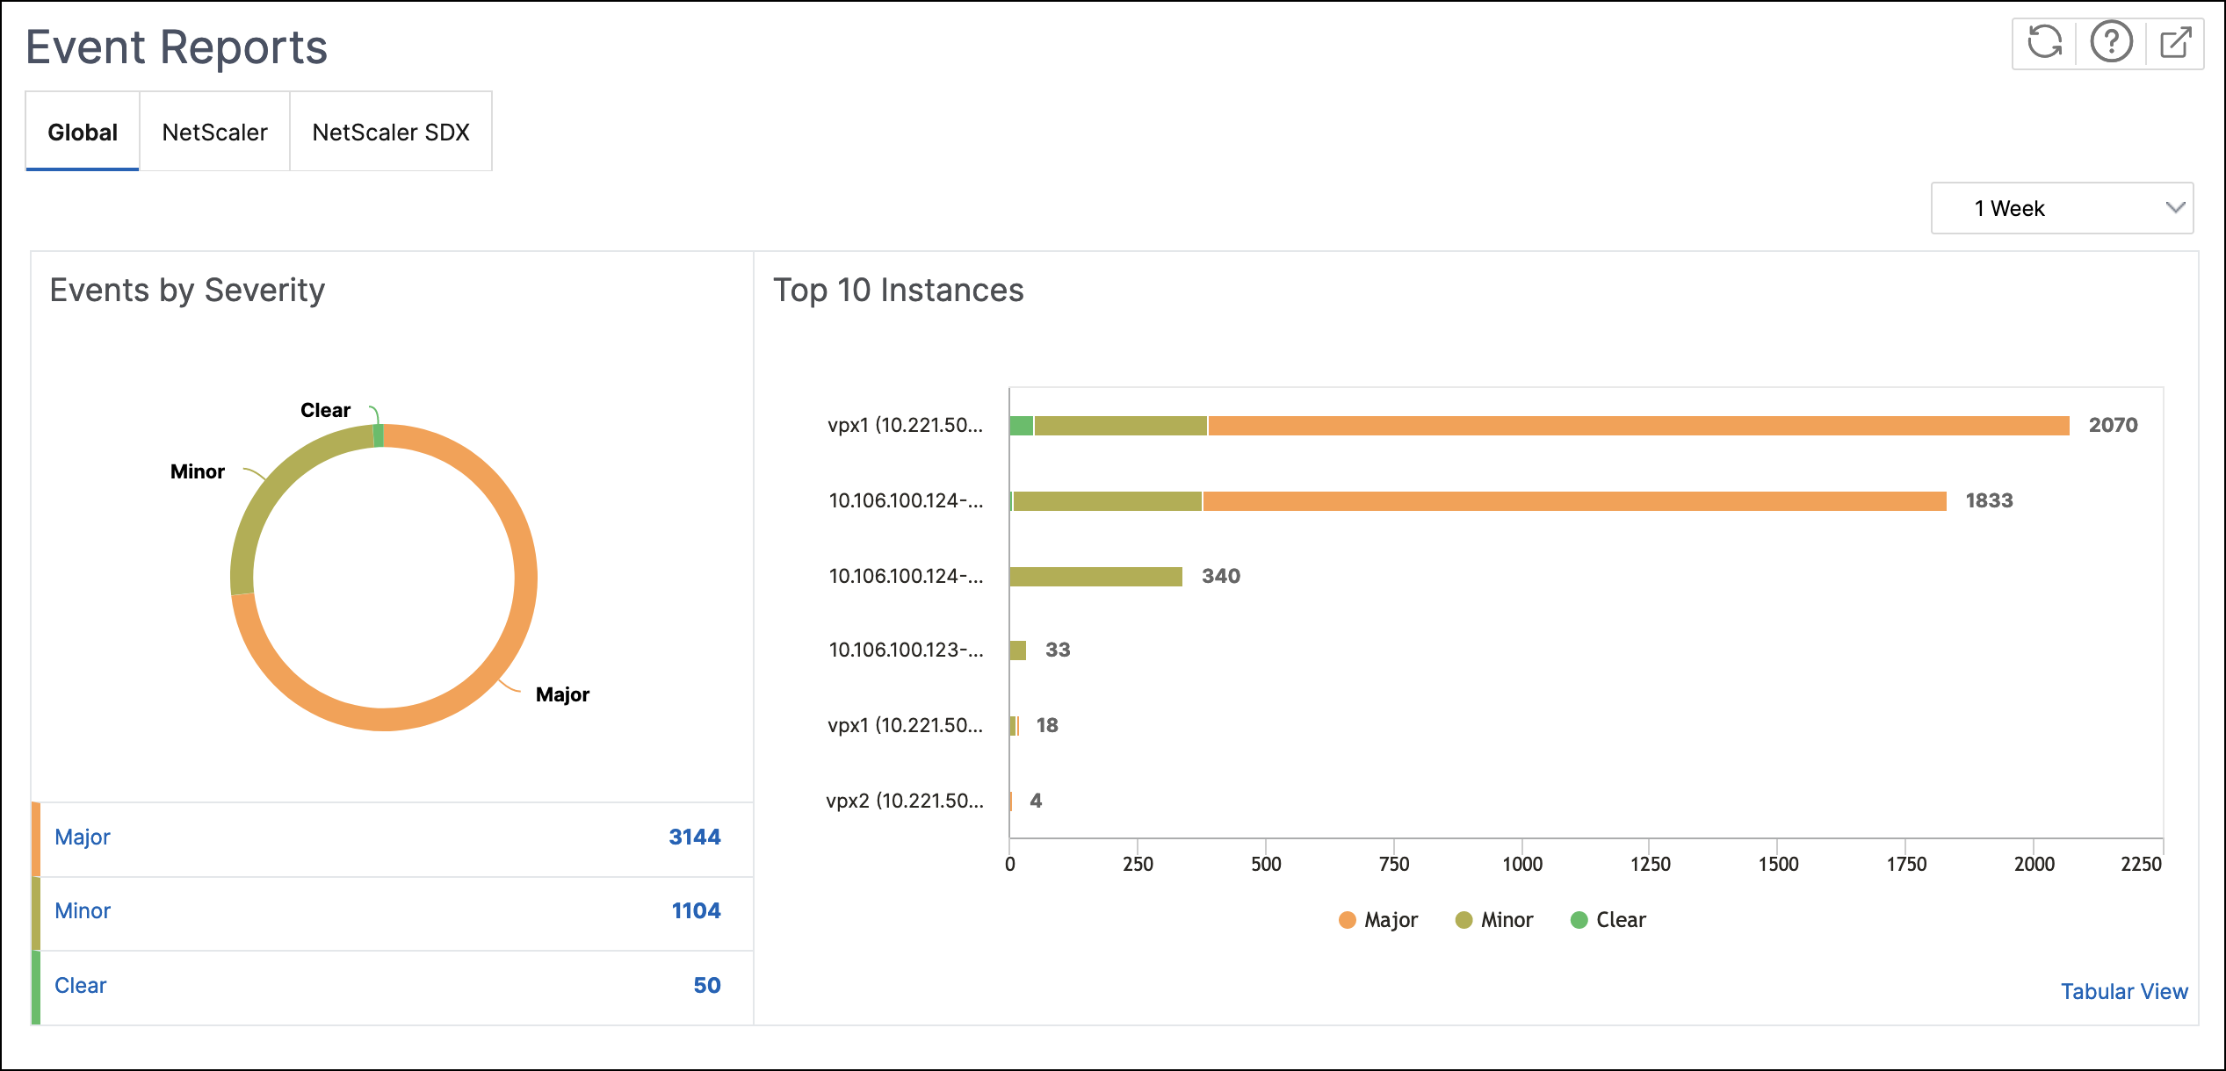This screenshot has width=2226, height=1071.
Task: Toggle the Major legend item in chart
Action: pos(1377,919)
